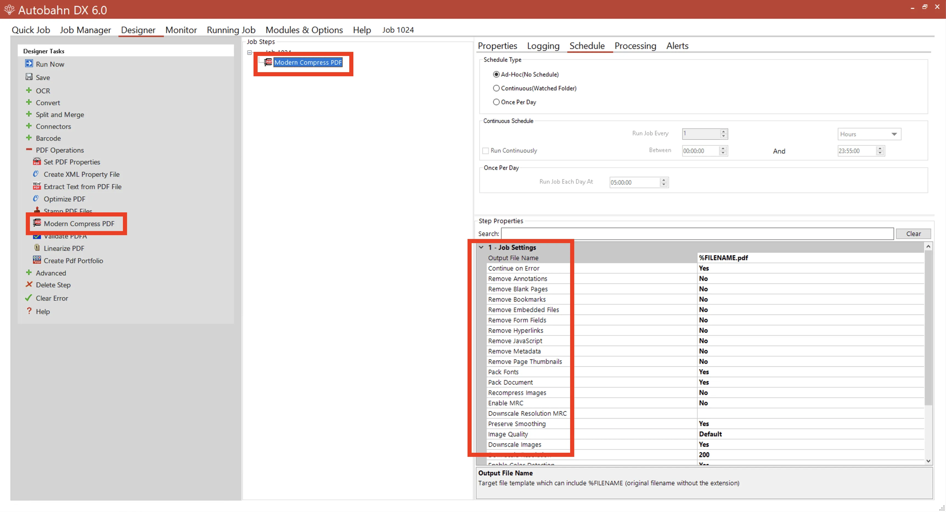Screen dimensions: 946x512
Task: Click the Optimize PDF icon
Action: click(36, 198)
